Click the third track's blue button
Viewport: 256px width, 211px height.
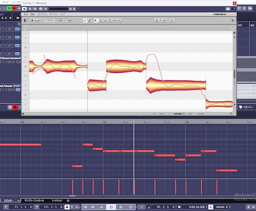coord(17,46)
